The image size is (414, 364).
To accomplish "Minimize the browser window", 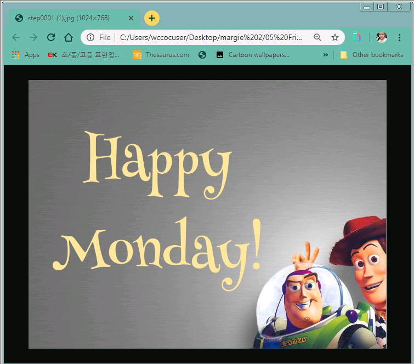I will click(x=367, y=7).
